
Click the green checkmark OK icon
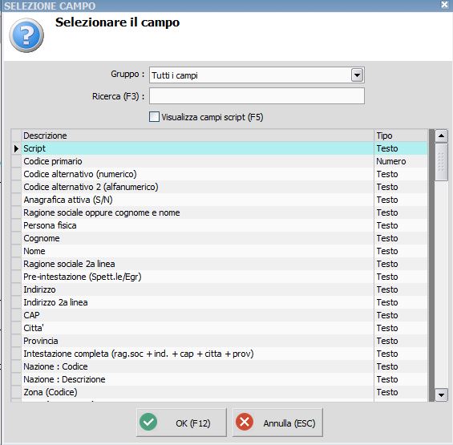tap(148, 422)
